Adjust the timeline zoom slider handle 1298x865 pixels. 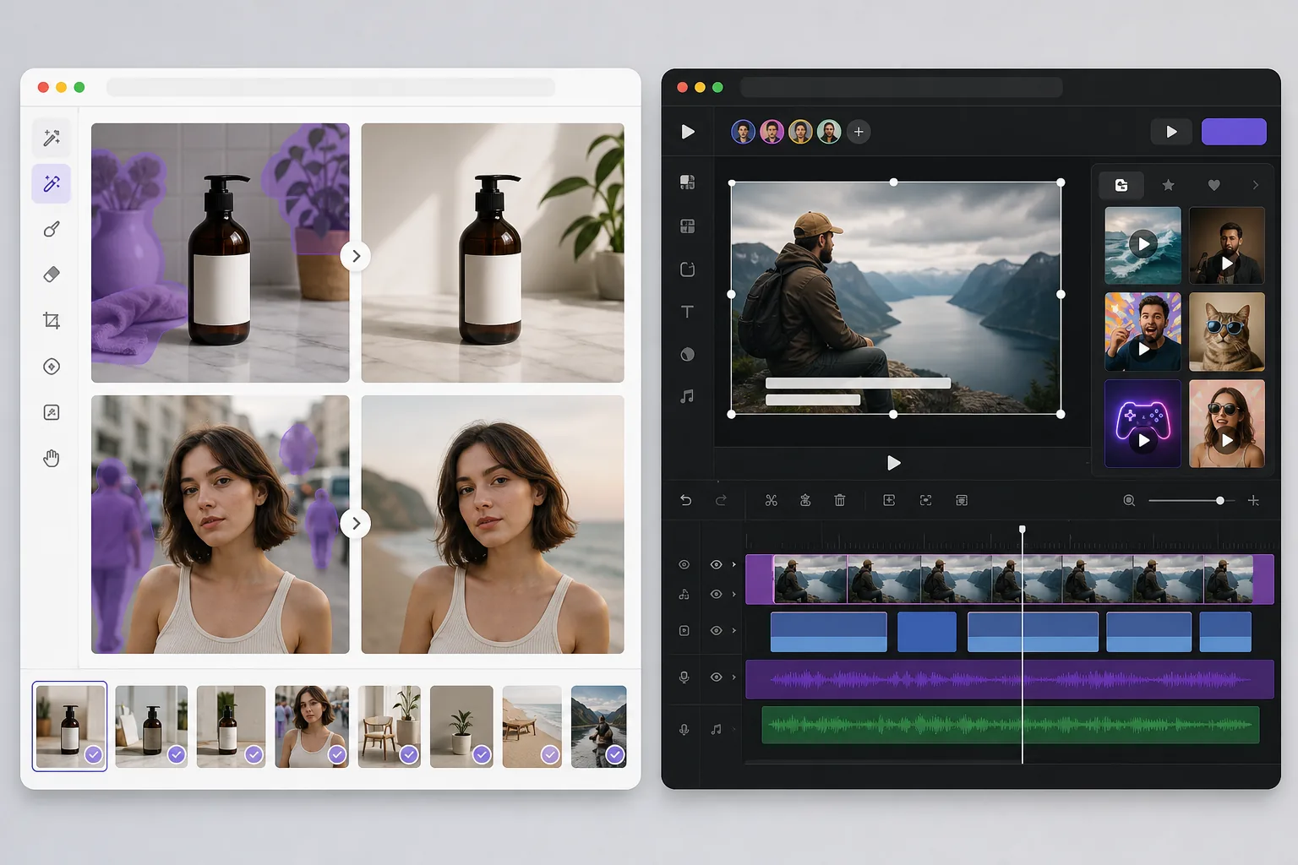click(x=1220, y=501)
